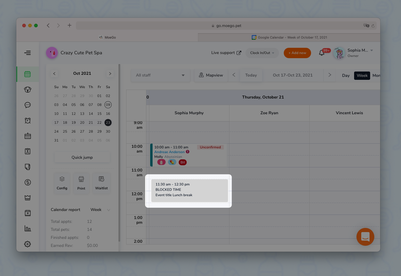The image size is (401, 276).
Task: Click the Oct 2021 month title
Action: (82, 73)
